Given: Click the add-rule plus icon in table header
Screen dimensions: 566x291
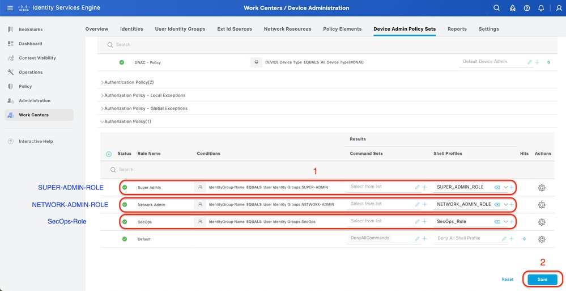Looking at the screenshot, I should [109, 154].
